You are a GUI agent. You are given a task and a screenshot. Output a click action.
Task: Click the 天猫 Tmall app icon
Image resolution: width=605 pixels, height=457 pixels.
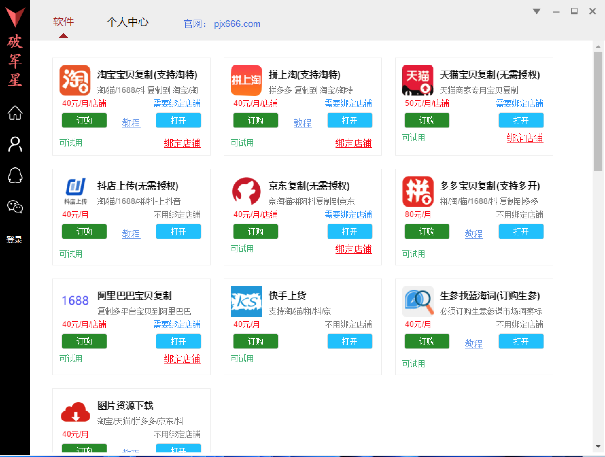[418, 80]
